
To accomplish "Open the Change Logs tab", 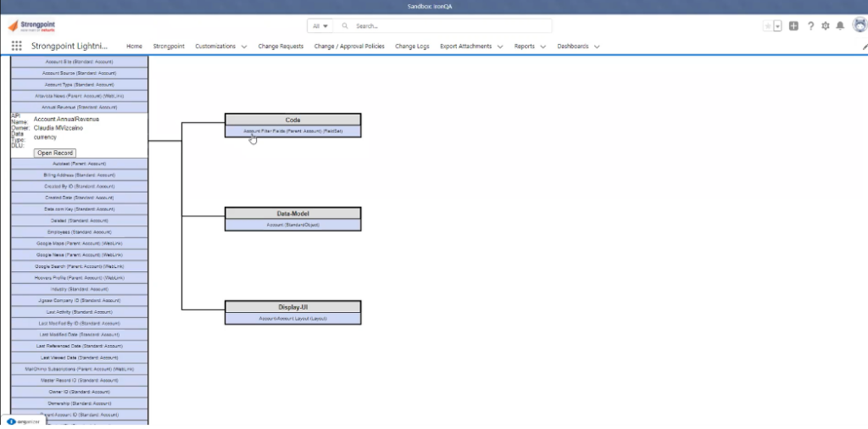I will [x=412, y=47].
